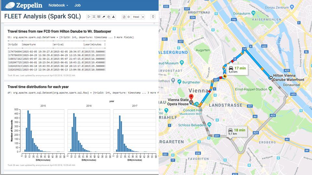Select table row with tripId 182419313
The width and height of the screenshot is (312, 175).
pyautogui.click(x=57, y=66)
